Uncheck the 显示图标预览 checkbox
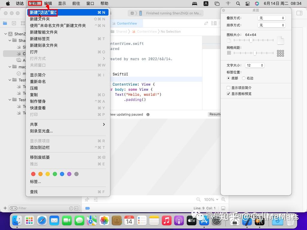 [x=228, y=94]
